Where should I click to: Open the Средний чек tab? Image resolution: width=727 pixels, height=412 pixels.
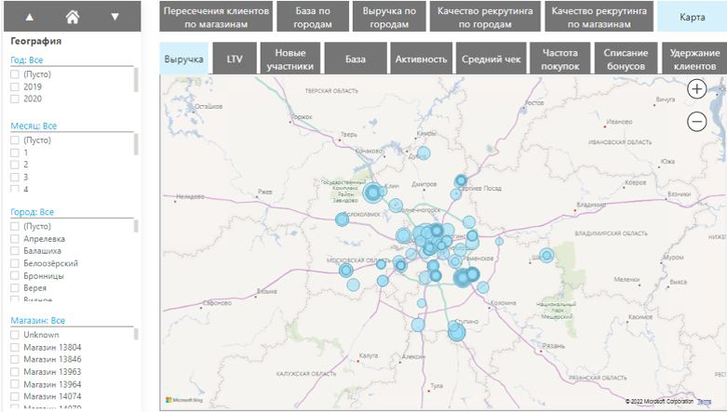click(492, 59)
